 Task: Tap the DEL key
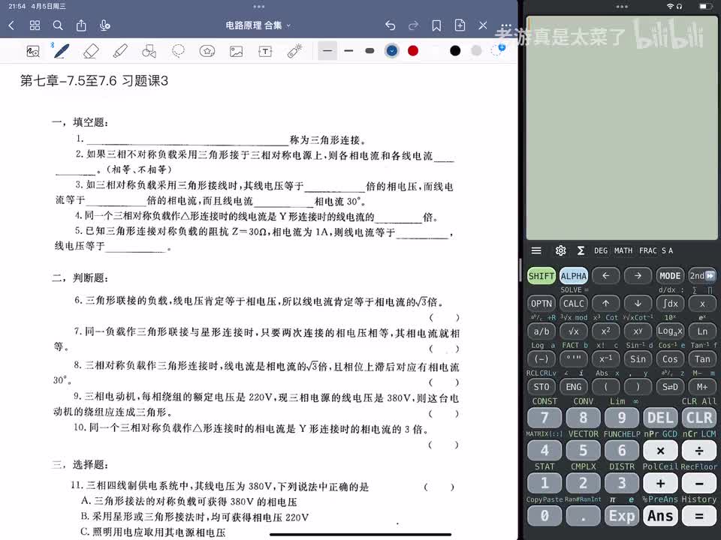(660, 418)
